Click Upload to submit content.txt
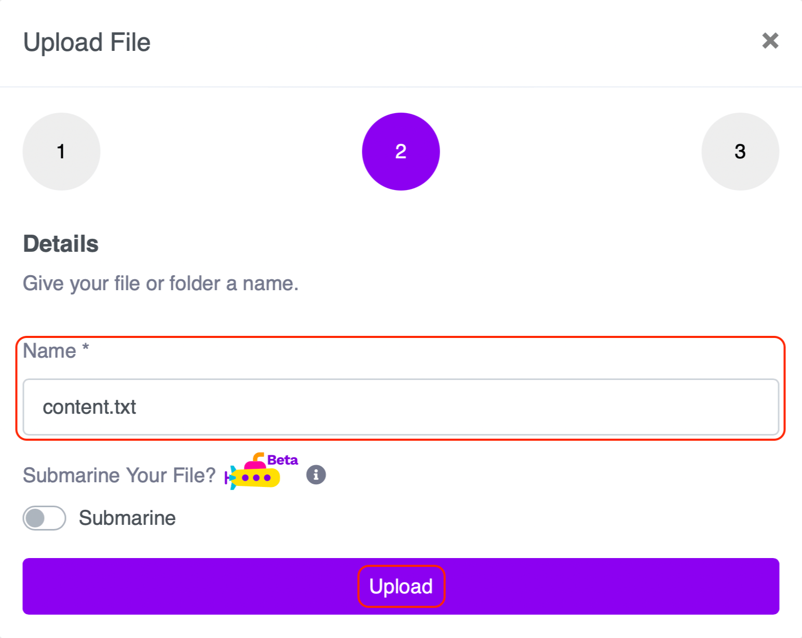 401,586
